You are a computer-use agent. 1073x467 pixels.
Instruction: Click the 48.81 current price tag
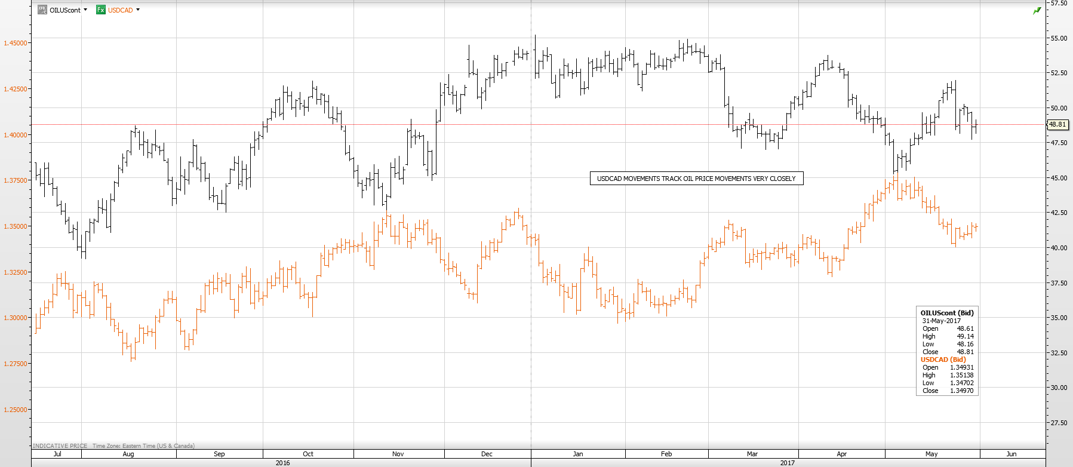coord(1057,124)
